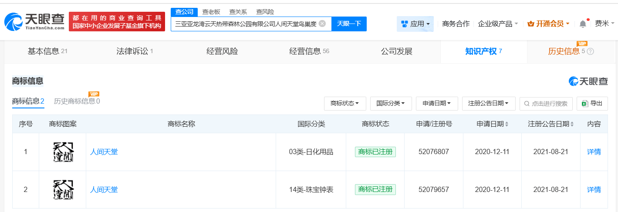
Task: Clear the search box text
Action: pyautogui.click(x=322, y=24)
